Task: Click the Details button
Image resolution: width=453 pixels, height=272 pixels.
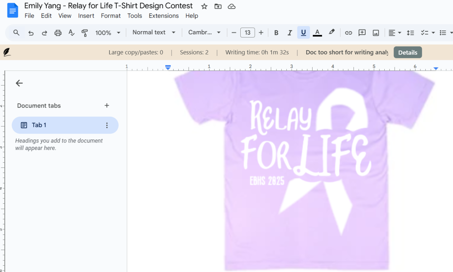Action: click(408, 52)
